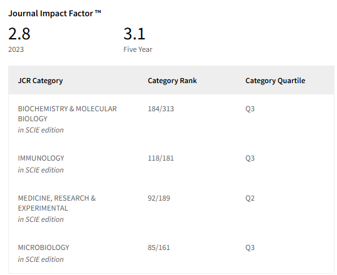The height and width of the screenshot is (275, 337).
Task: Open the Medicine, Research & Experimental category
Action: point(57,203)
